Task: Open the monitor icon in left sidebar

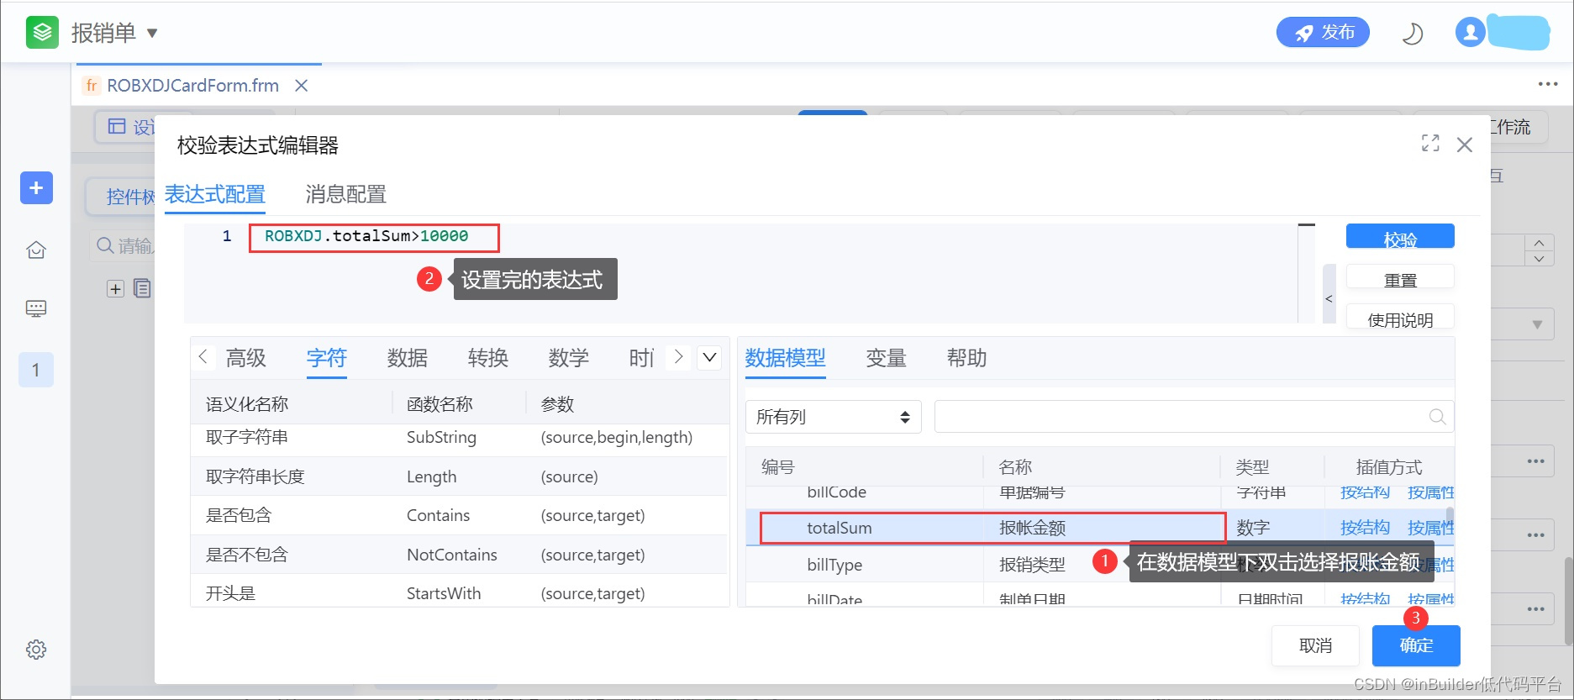Action: pyautogui.click(x=36, y=308)
